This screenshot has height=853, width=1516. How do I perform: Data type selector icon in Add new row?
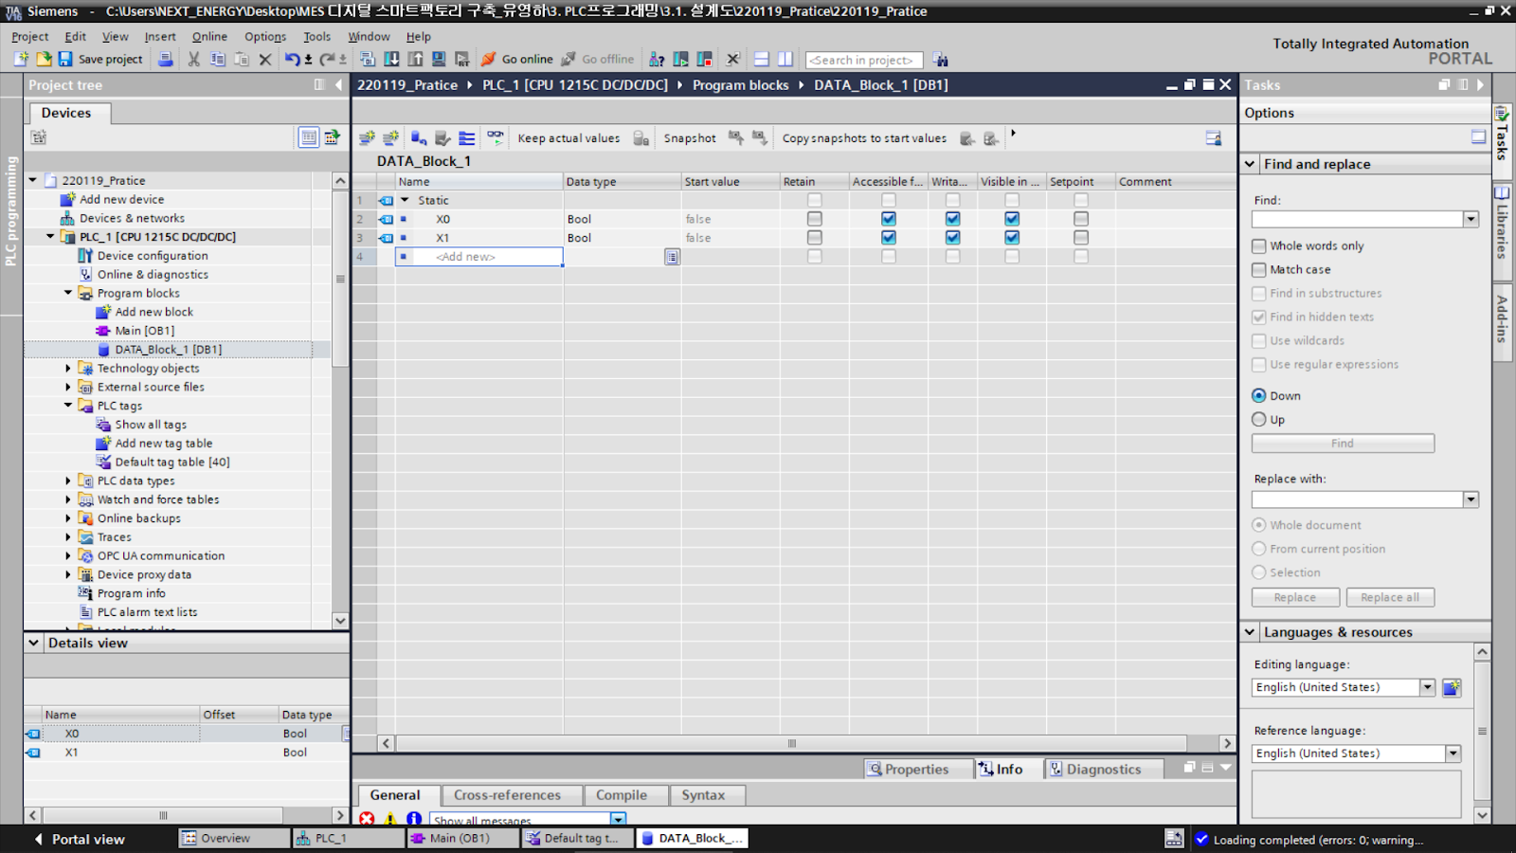(672, 257)
